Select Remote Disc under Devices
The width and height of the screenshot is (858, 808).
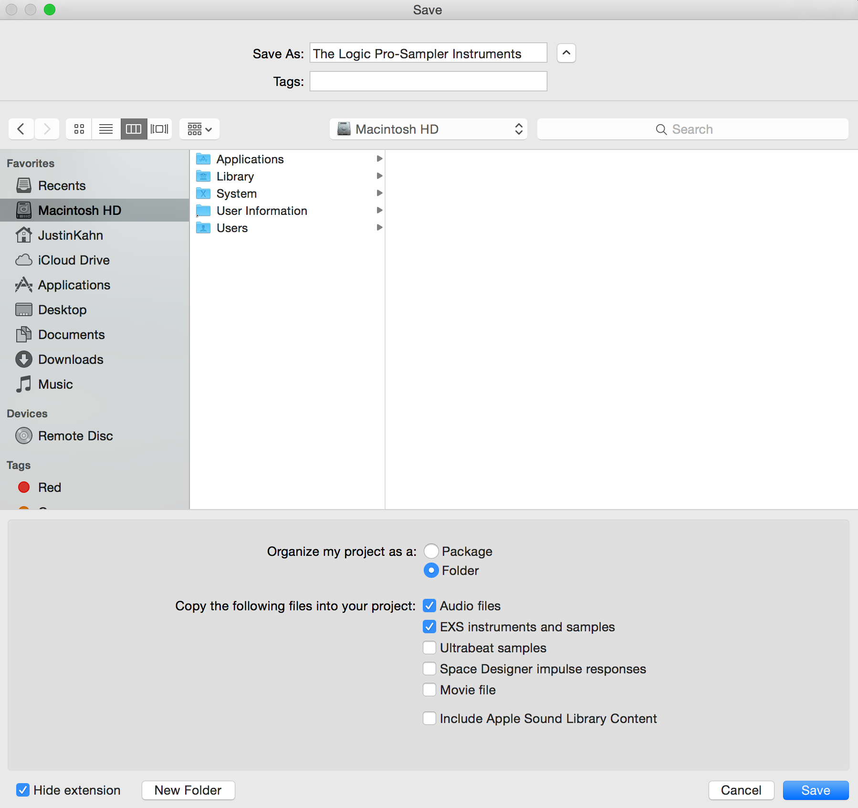coord(94,436)
